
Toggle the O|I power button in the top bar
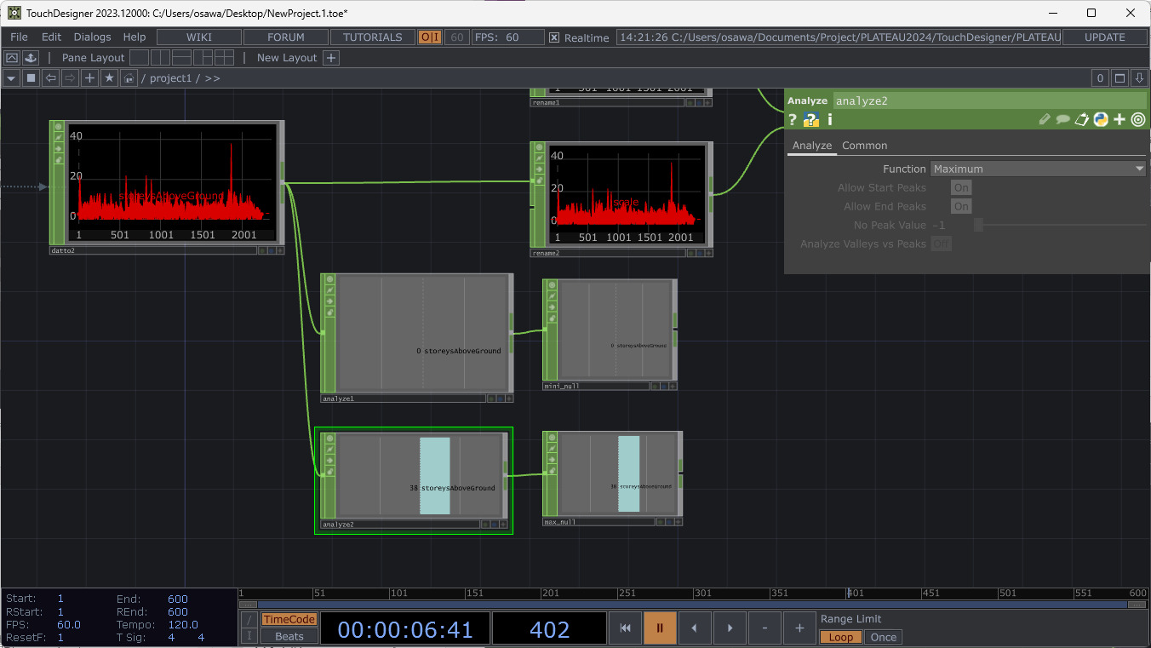(x=430, y=37)
